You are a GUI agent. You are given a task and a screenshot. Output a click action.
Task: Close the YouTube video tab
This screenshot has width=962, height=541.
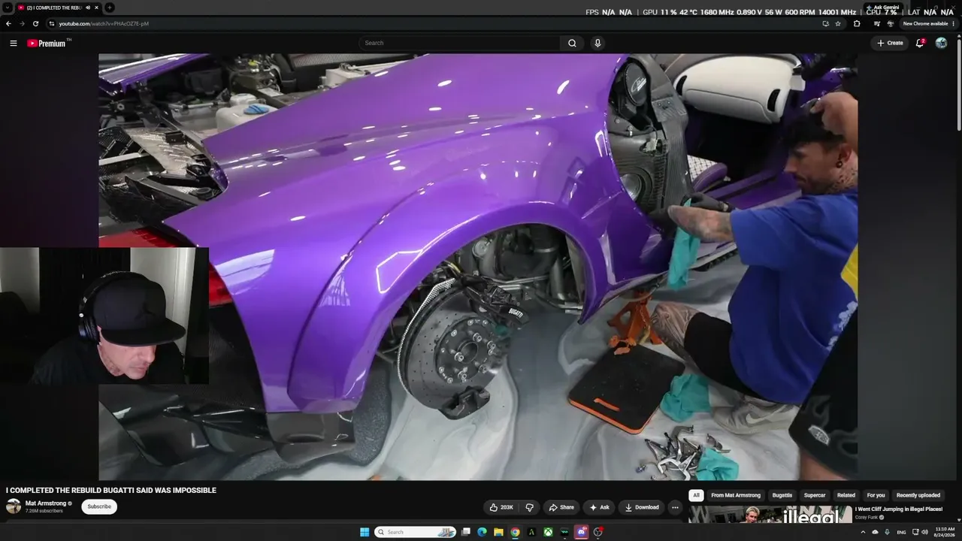click(96, 8)
